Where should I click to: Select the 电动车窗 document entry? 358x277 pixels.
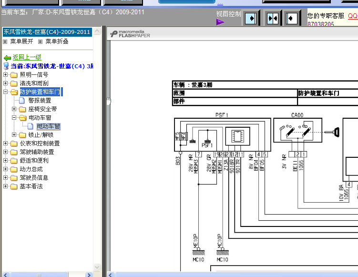(x=49, y=126)
